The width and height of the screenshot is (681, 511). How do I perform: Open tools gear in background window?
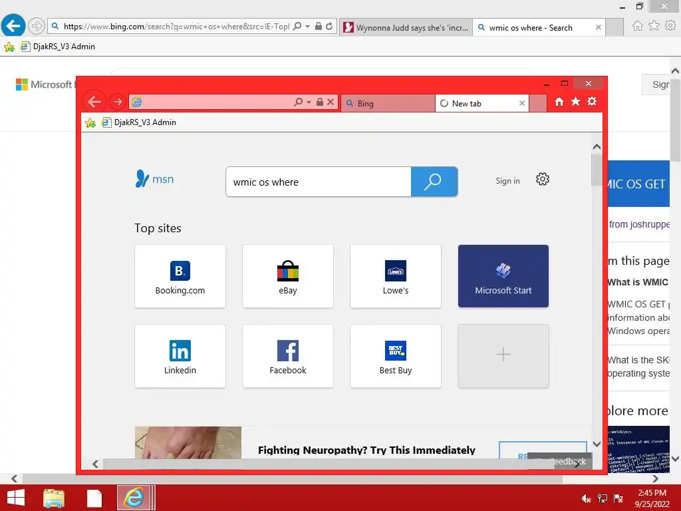coord(670,26)
